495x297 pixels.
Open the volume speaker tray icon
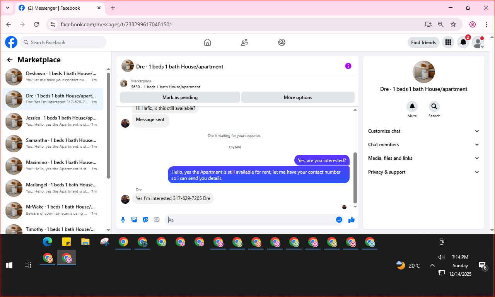[x=441, y=257]
